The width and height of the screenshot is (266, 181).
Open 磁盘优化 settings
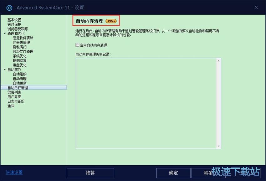[20, 65]
